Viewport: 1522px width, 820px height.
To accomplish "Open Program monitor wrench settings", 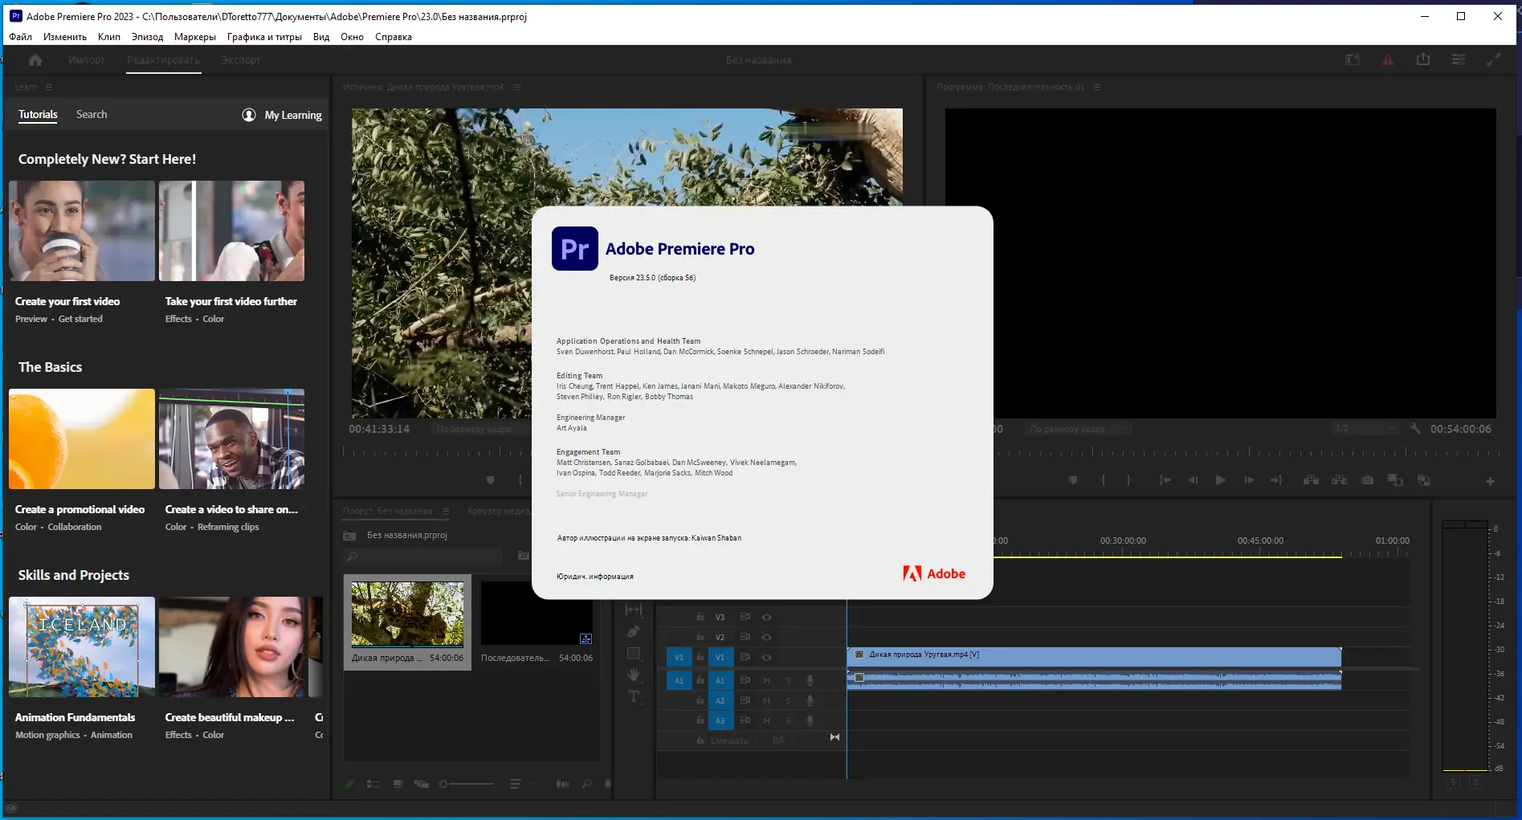I will pos(1415,429).
